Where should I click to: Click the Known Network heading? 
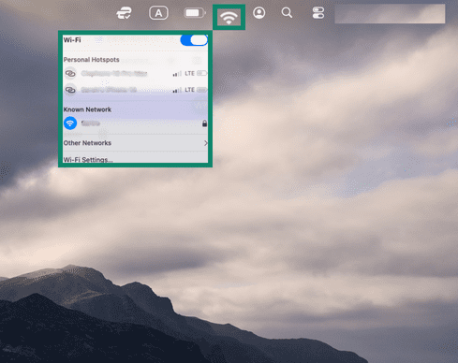[87, 109]
